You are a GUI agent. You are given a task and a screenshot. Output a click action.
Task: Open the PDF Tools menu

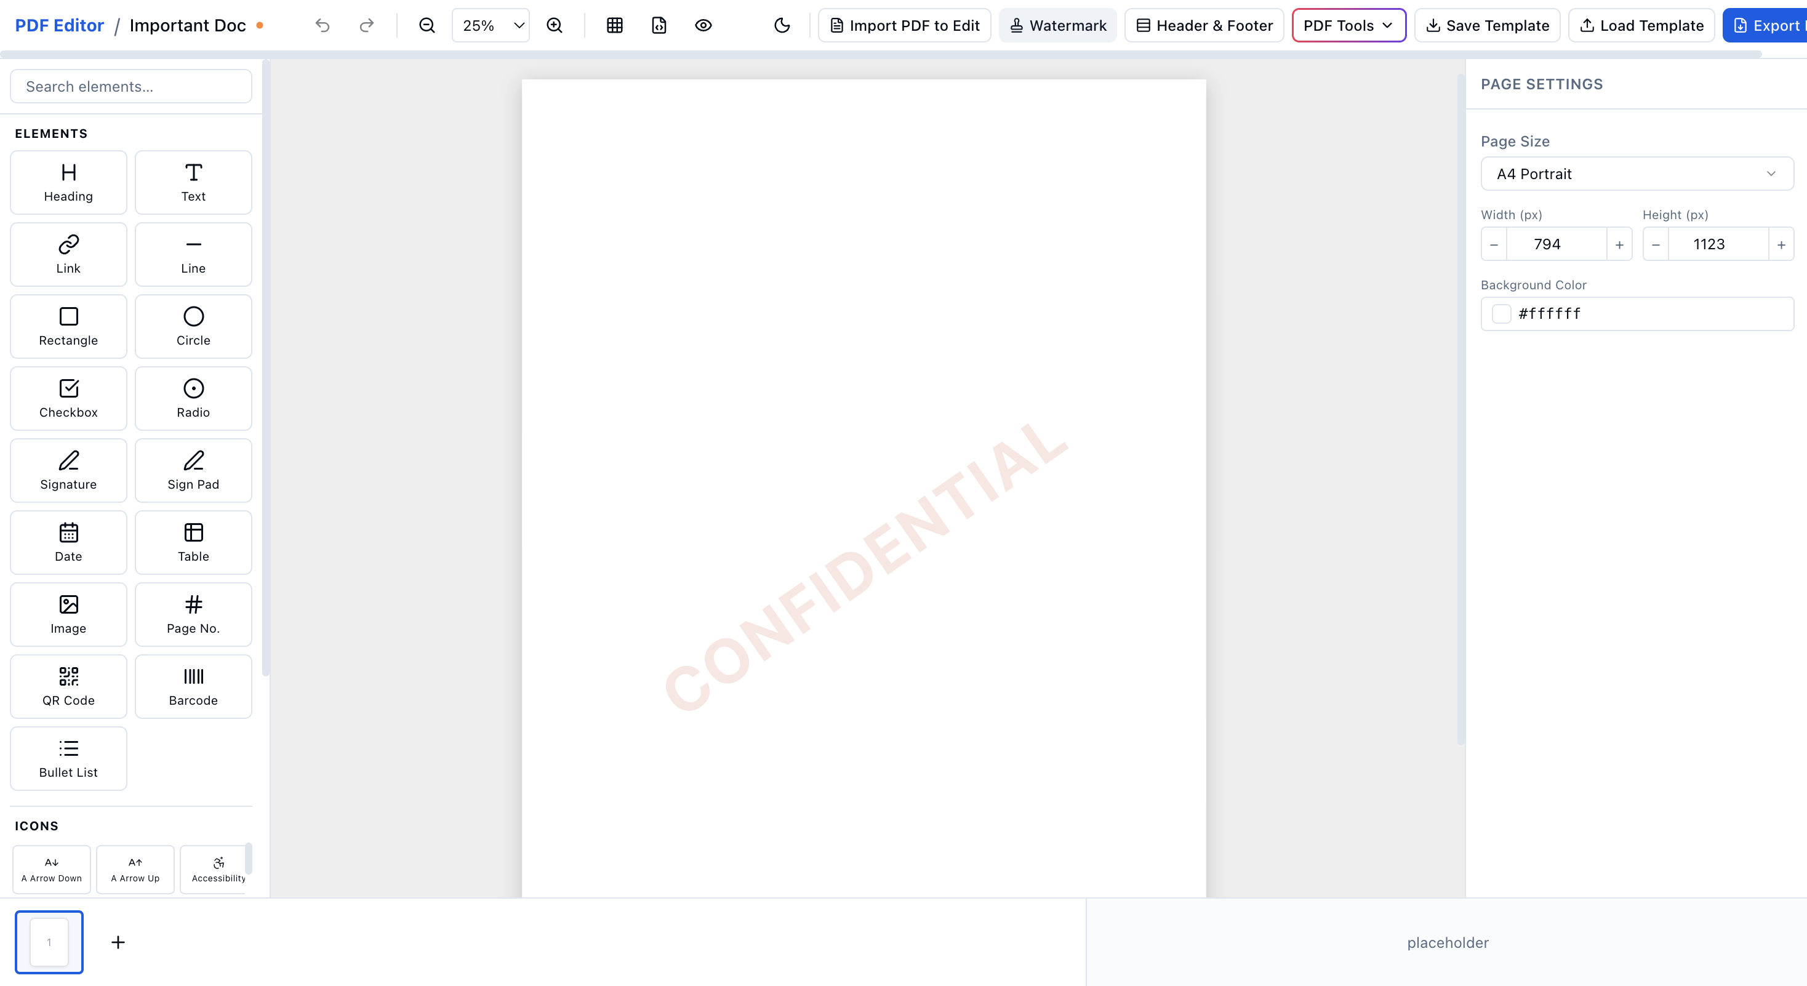point(1348,25)
